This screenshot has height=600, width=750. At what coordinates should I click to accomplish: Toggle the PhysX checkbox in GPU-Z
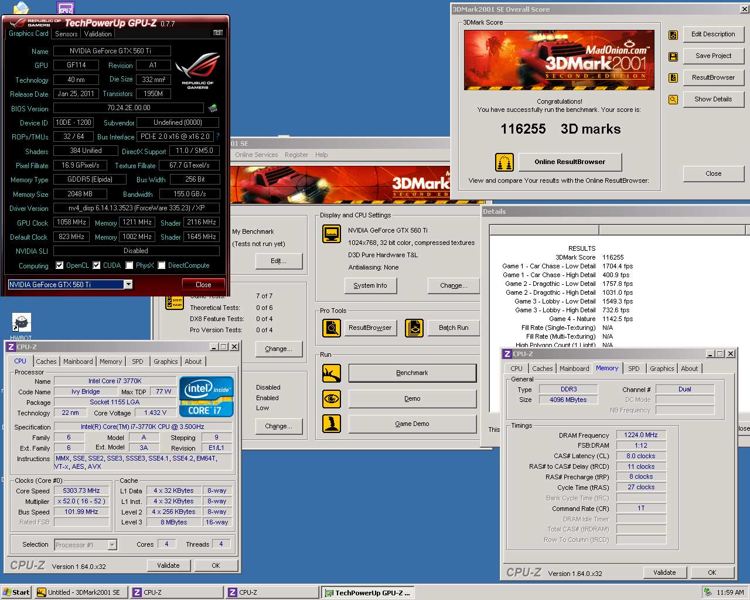pos(129,265)
